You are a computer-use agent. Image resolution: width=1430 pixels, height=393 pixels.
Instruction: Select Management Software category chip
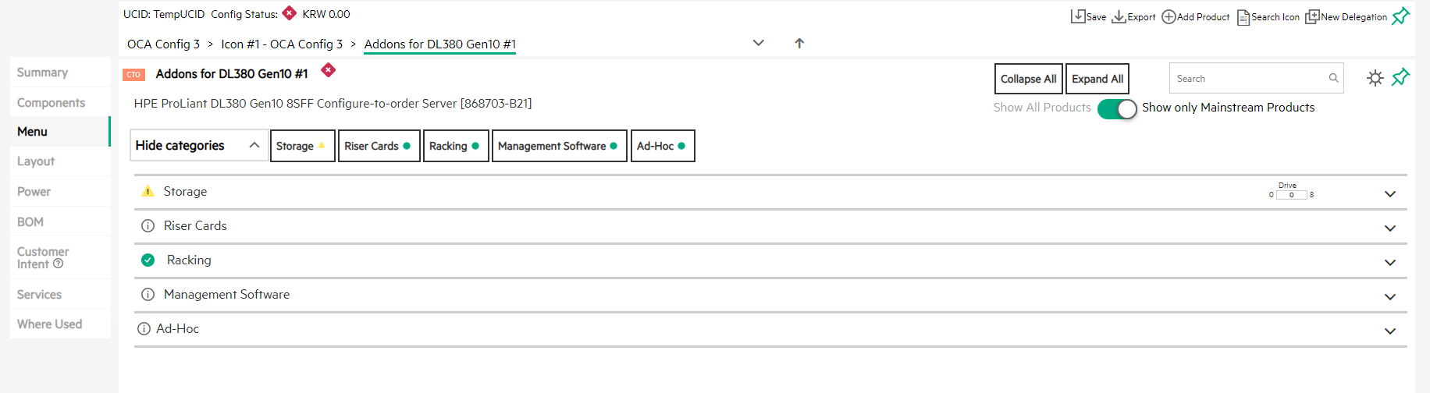[560, 146]
